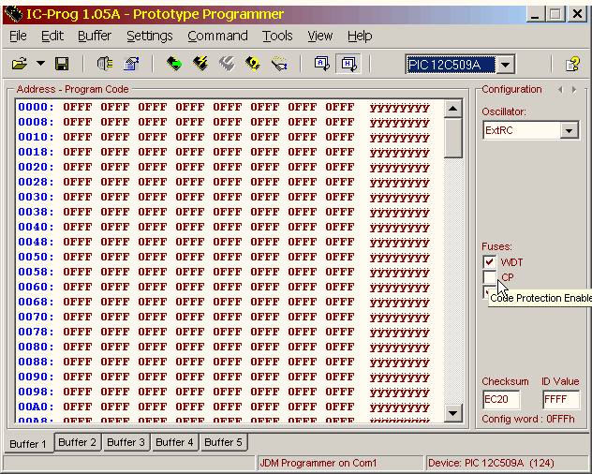Click last 0FFF word in row 0030

(x=340, y=197)
